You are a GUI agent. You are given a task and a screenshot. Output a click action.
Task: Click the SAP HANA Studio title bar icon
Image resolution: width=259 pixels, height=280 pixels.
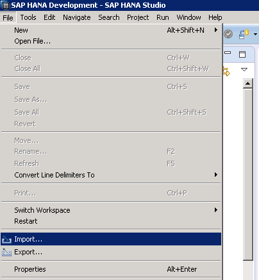click(x=5, y=5)
